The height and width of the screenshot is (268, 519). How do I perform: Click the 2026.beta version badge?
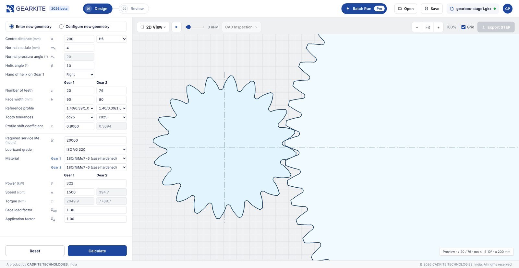click(59, 9)
